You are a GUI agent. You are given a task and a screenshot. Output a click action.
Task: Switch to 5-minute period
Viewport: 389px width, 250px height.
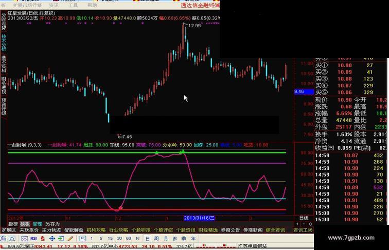(x=101, y=238)
